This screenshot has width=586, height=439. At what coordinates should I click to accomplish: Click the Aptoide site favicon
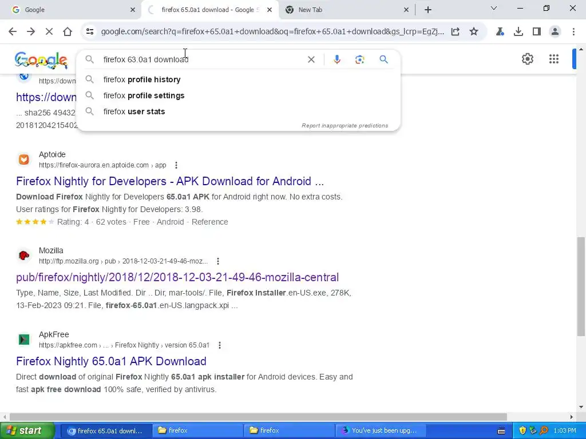(x=24, y=159)
